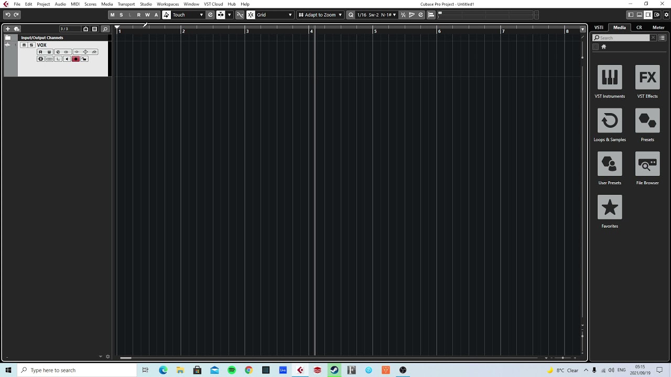Click the AudioWarp quantize icon
The image size is (671, 377).
(x=412, y=15)
